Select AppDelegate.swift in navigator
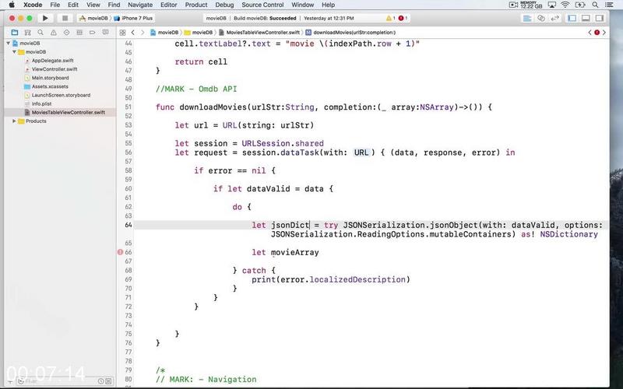The width and height of the screenshot is (623, 389). point(52,61)
